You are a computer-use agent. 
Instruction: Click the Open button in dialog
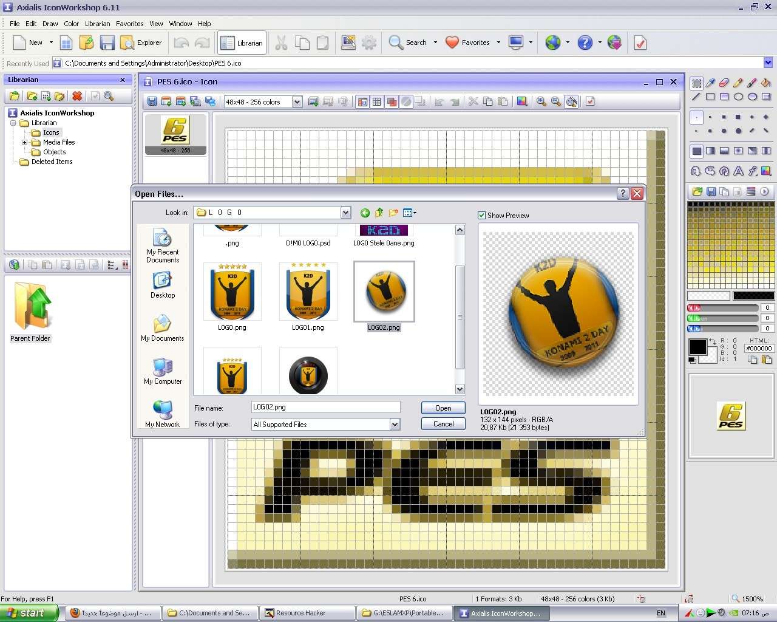[443, 408]
